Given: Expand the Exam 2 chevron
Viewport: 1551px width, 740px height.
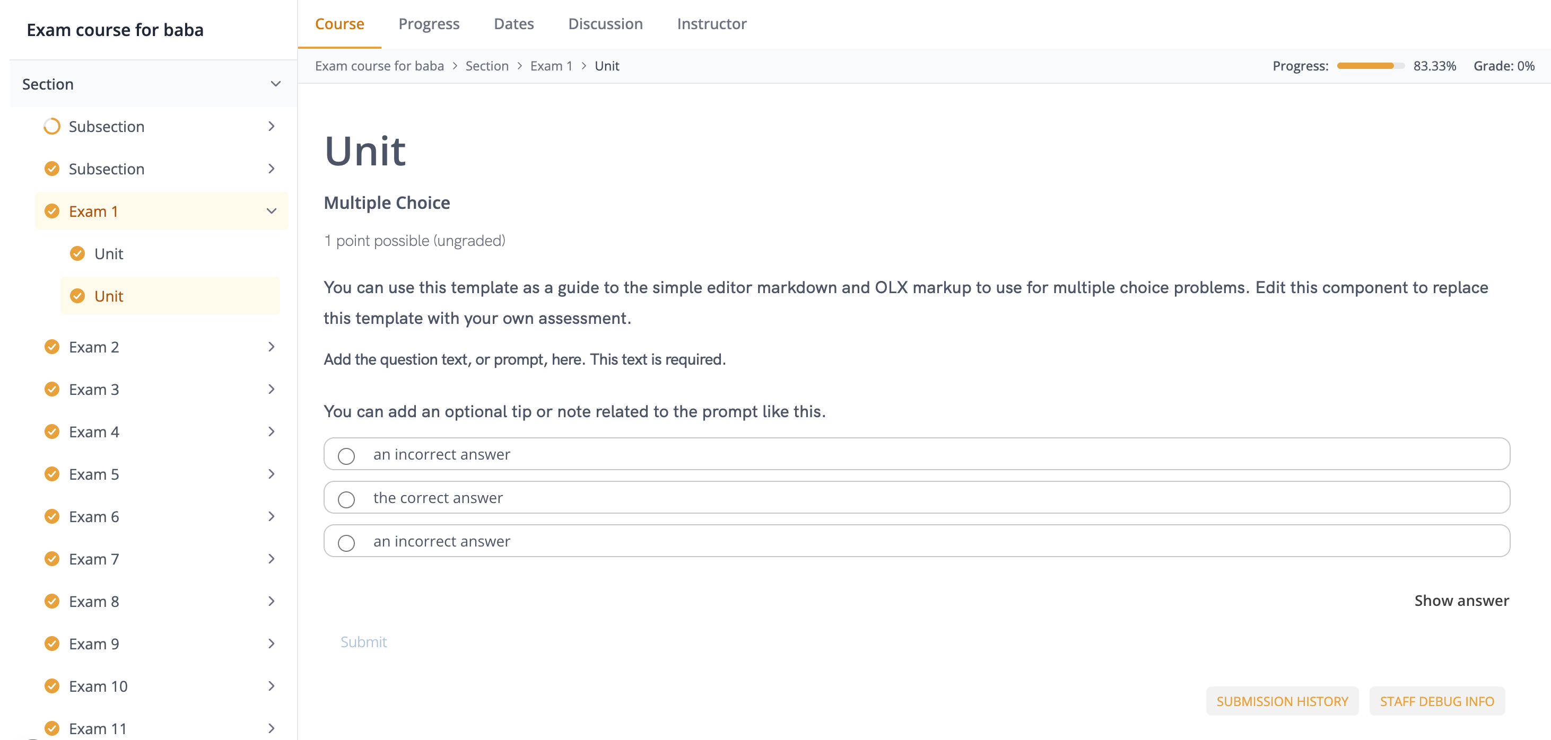Looking at the screenshot, I should pyautogui.click(x=272, y=347).
